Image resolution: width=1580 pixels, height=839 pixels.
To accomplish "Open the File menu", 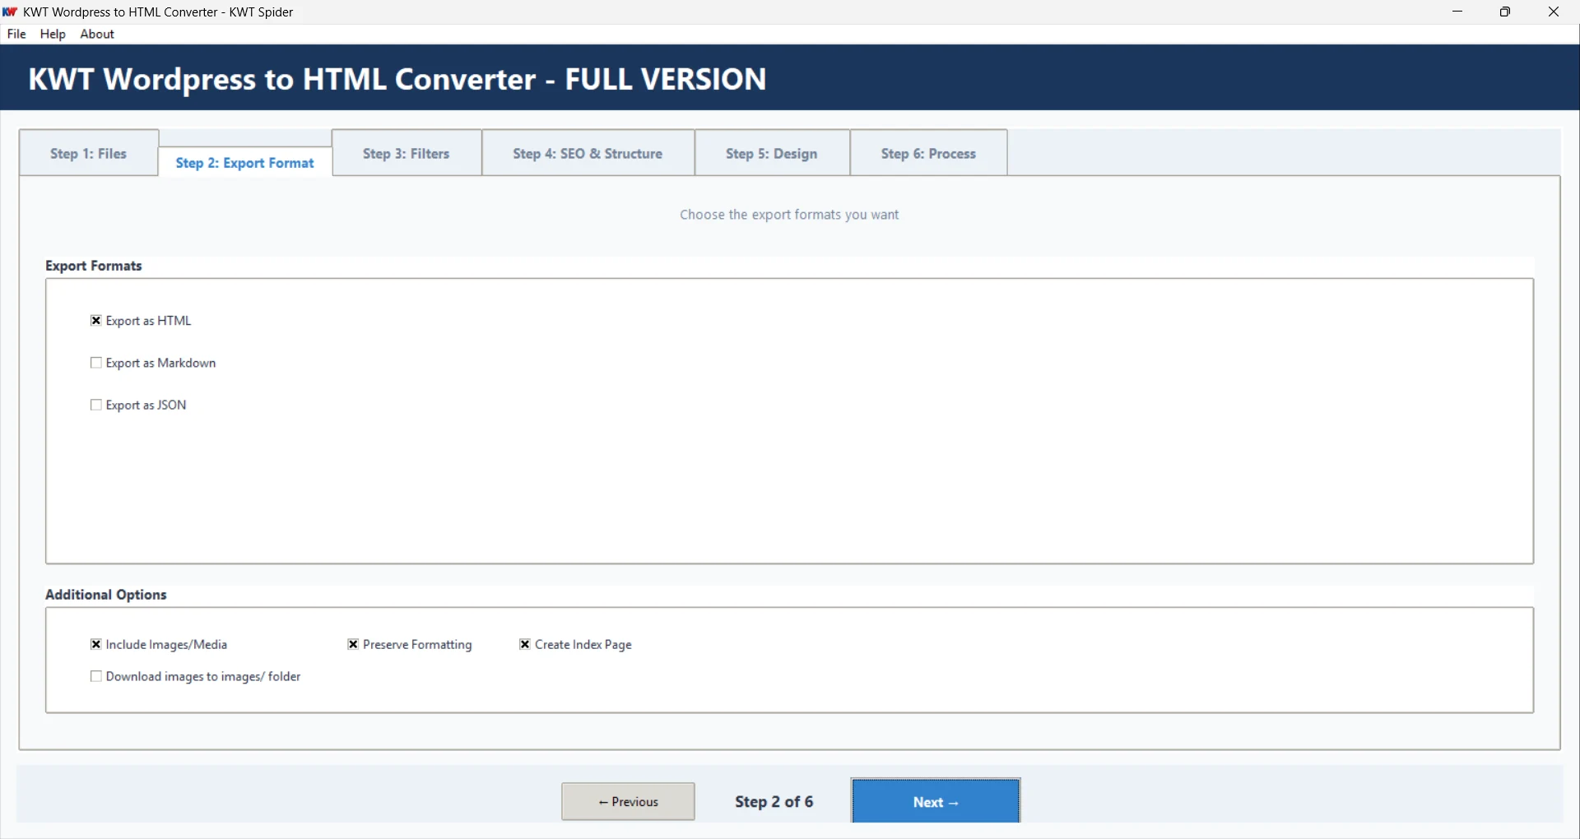I will (16, 34).
